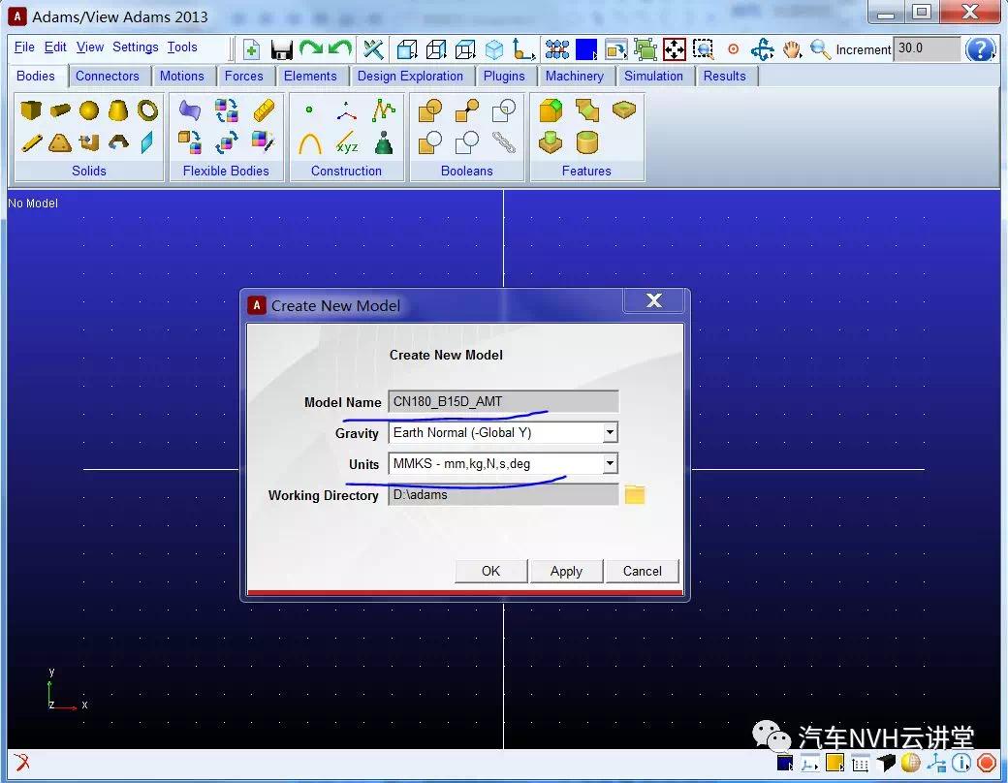The height and width of the screenshot is (783, 1008).
Task: Open the Edit menu
Action: click(x=55, y=47)
